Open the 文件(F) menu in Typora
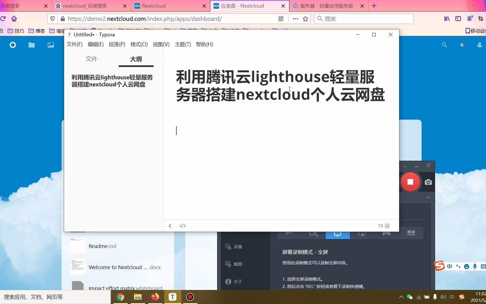The height and width of the screenshot is (304, 486). point(75,44)
